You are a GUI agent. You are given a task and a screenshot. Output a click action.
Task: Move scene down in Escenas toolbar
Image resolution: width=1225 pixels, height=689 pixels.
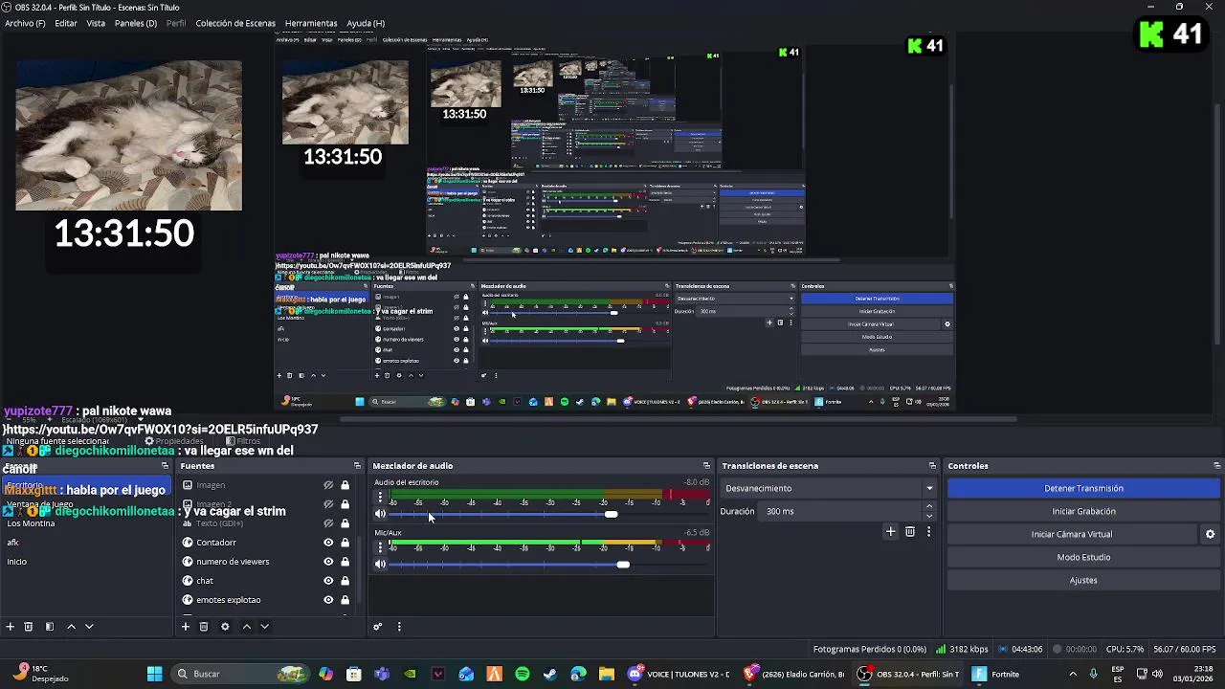click(x=89, y=627)
